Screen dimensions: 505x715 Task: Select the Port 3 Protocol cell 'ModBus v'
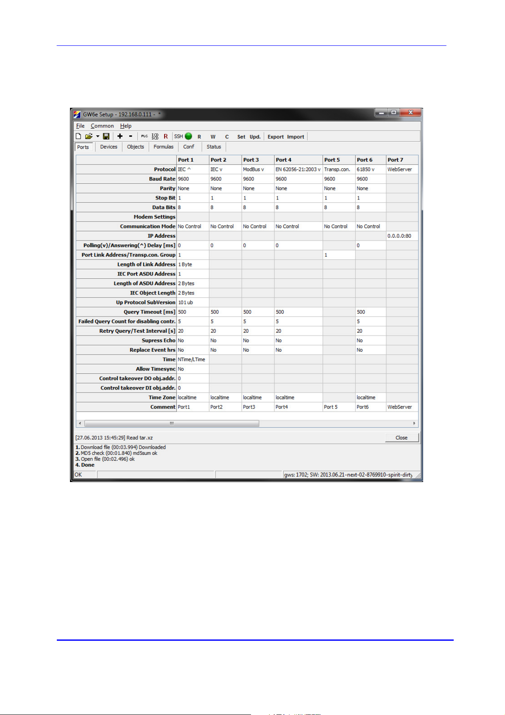(258, 169)
